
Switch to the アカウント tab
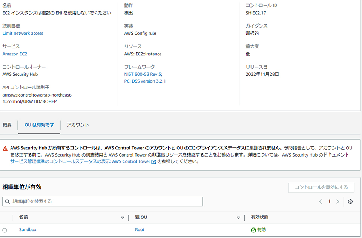coord(78,125)
